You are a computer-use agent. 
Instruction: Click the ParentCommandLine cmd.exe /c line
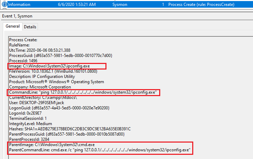coord(100,150)
